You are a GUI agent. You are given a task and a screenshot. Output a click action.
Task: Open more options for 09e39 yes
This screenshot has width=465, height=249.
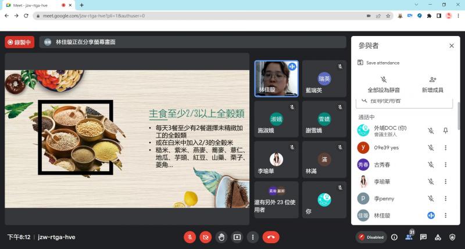[x=446, y=148]
